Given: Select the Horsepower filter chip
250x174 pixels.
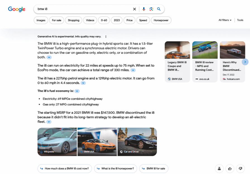Looking at the screenshot, I should (x=161, y=20).
